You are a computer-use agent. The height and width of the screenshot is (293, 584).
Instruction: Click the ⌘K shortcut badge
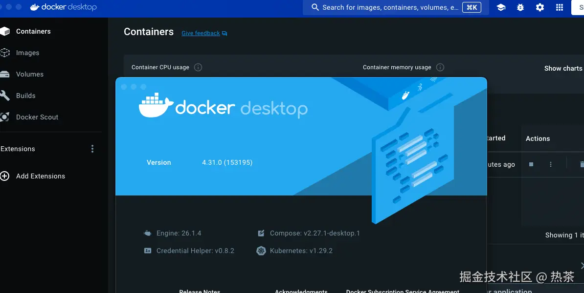pos(472,7)
